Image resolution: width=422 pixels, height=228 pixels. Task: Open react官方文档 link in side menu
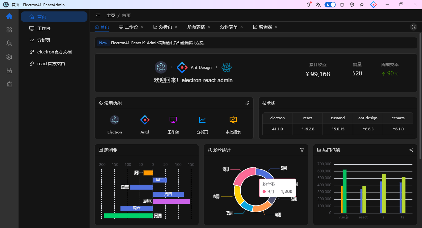pos(54,64)
